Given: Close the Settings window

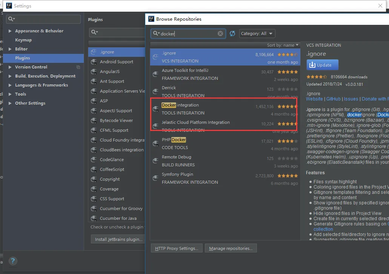Looking at the screenshot, I should [380, 5].
